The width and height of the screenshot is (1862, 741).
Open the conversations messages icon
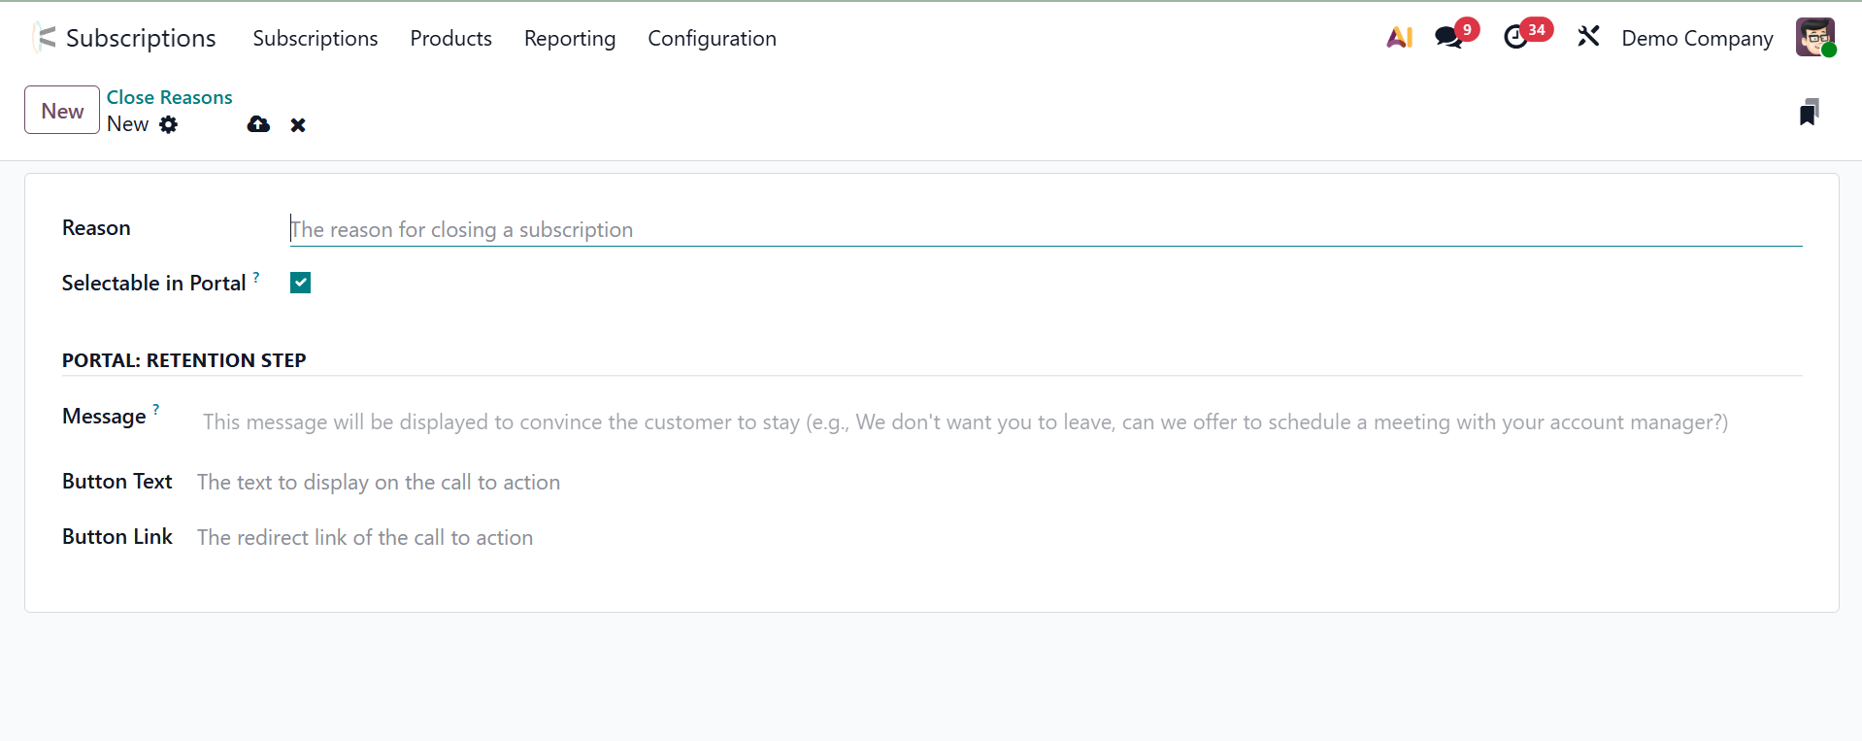1448,38
